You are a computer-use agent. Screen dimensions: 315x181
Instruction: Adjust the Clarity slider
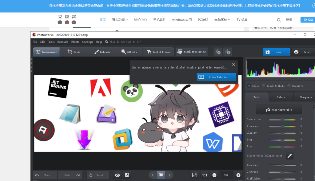(282, 133)
